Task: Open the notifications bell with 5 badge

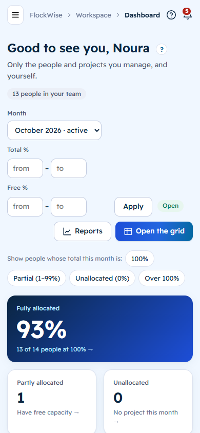Action: pyautogui.click(x=187, y=14)
